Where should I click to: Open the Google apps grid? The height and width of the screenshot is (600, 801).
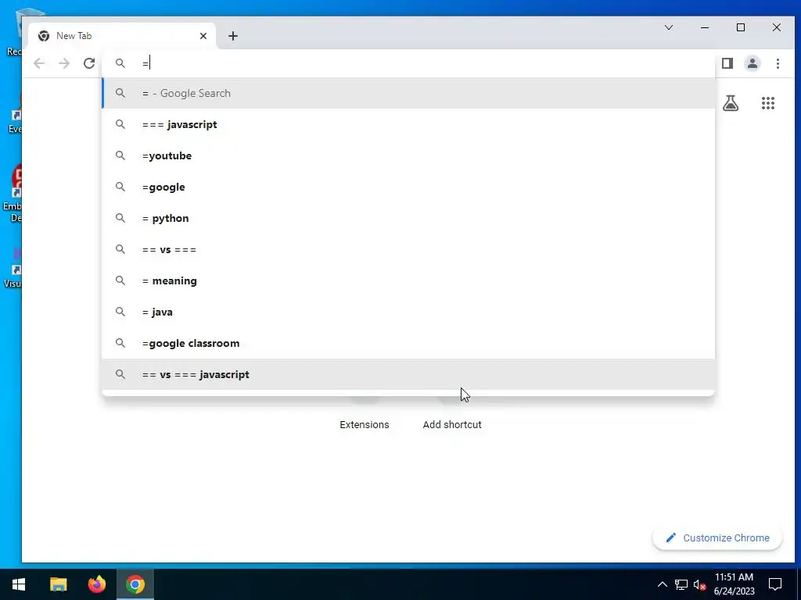point(768,104)
